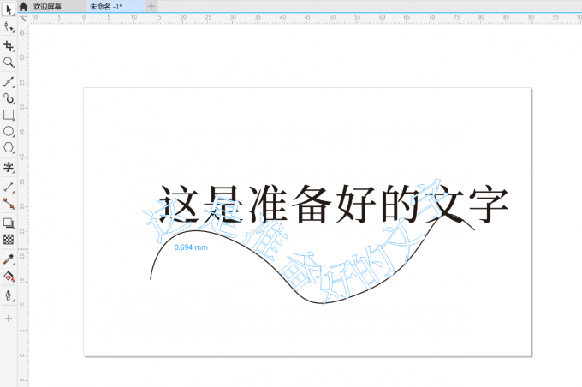582x387 pixels.
Task: Click the Home icon on tab bar
Action: click(23, 6)
